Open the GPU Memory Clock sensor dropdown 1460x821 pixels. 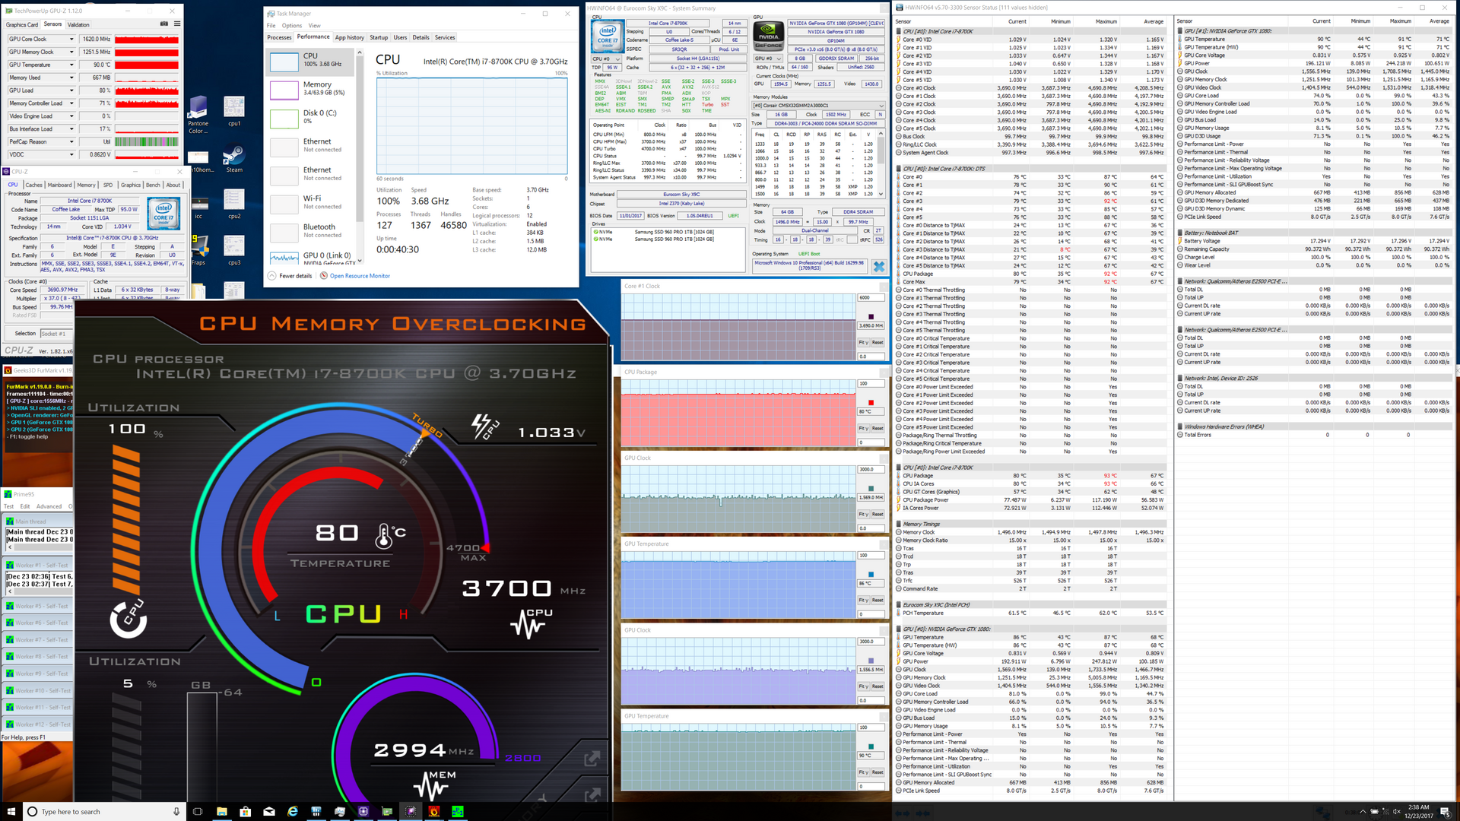click(x=71, y=52)
